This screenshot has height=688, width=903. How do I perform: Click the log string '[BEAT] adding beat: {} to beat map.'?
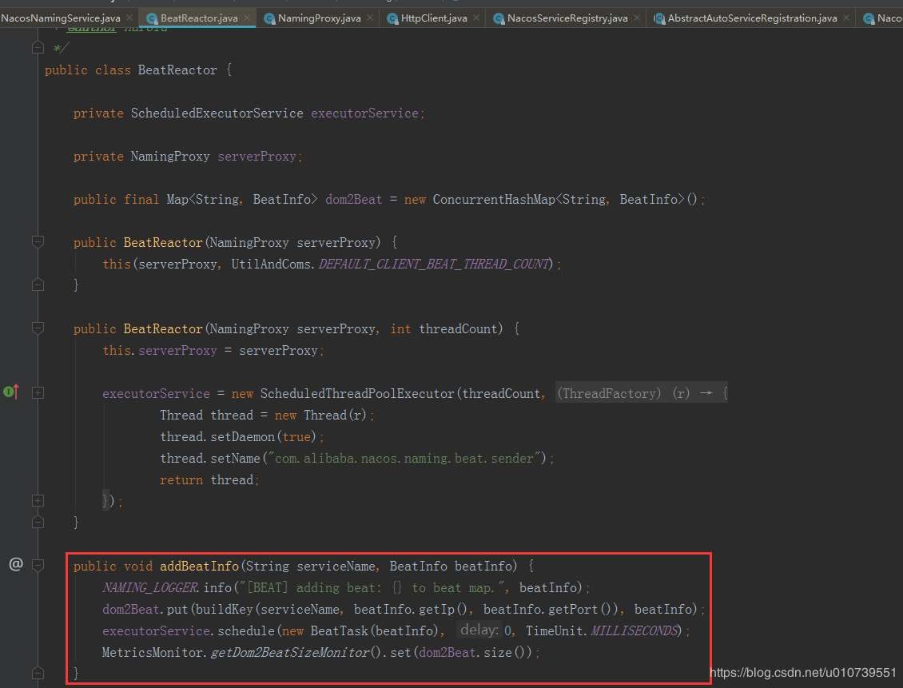tap(374, 588)
